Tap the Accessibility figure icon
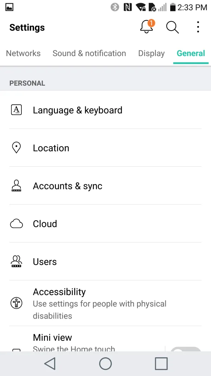This screenshot has height=376, width=211. (17, 303)
